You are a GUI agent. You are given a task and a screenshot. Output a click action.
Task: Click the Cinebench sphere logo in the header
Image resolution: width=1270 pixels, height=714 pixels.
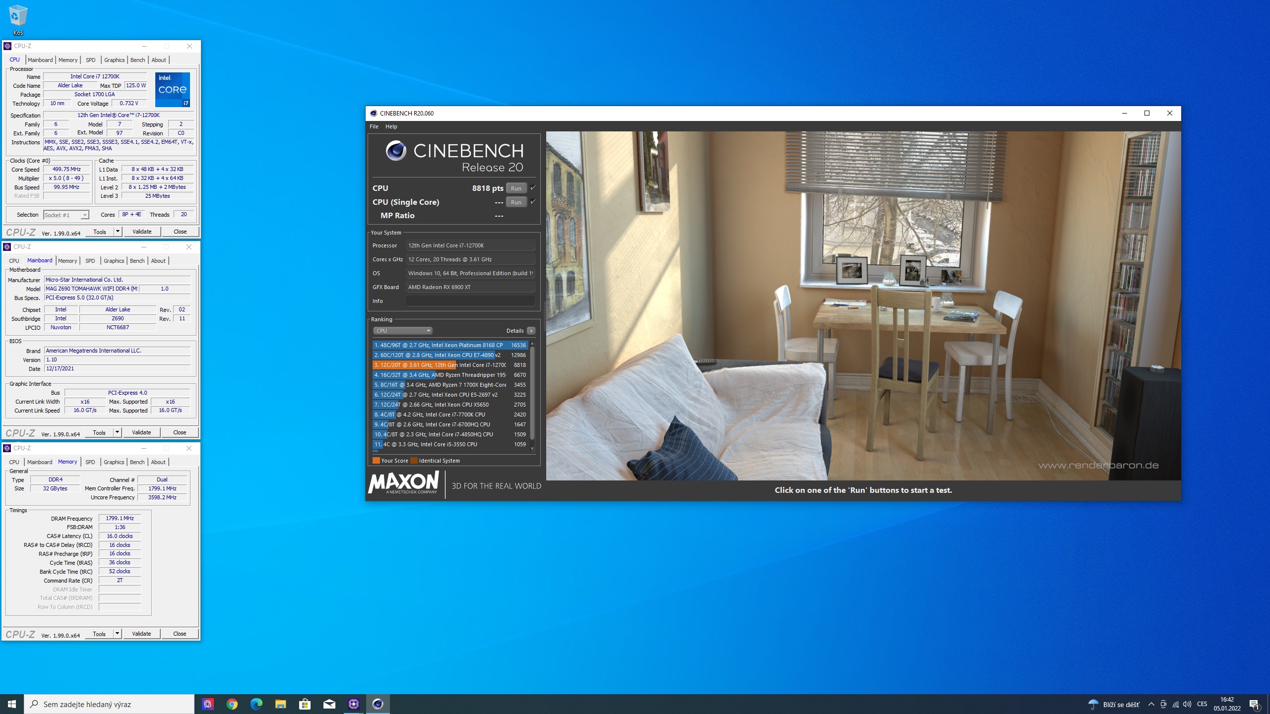click(x=396, y=151)
